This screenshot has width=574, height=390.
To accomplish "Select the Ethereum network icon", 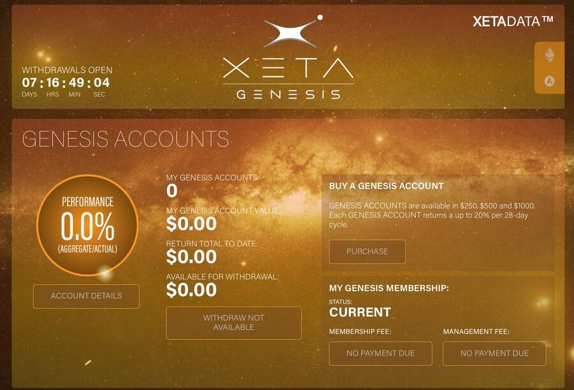I will tap(550, 55).
